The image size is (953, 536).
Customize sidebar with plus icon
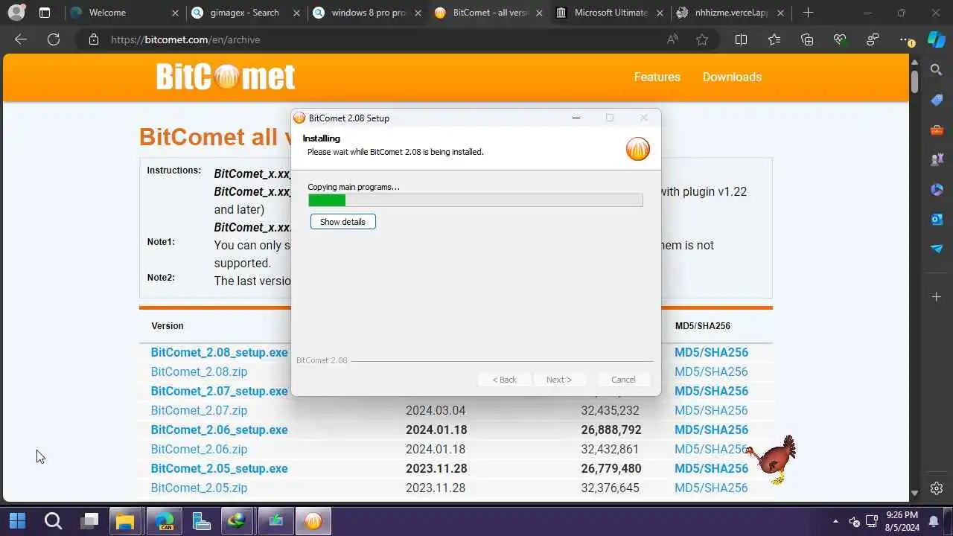937,297
